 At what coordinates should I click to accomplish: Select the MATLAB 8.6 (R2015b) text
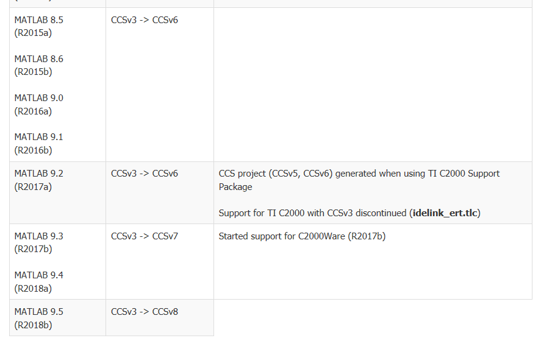[x=38, y=65]
